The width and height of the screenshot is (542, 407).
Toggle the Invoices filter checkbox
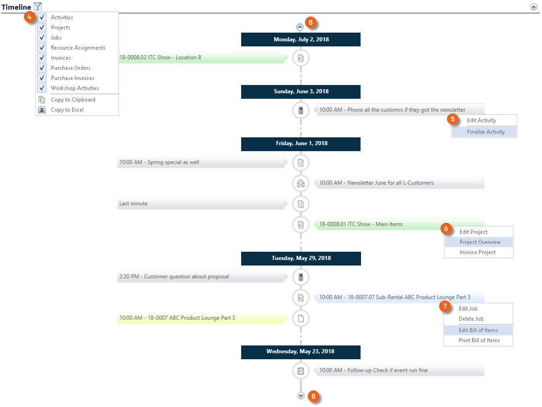(x=42, y=58)
